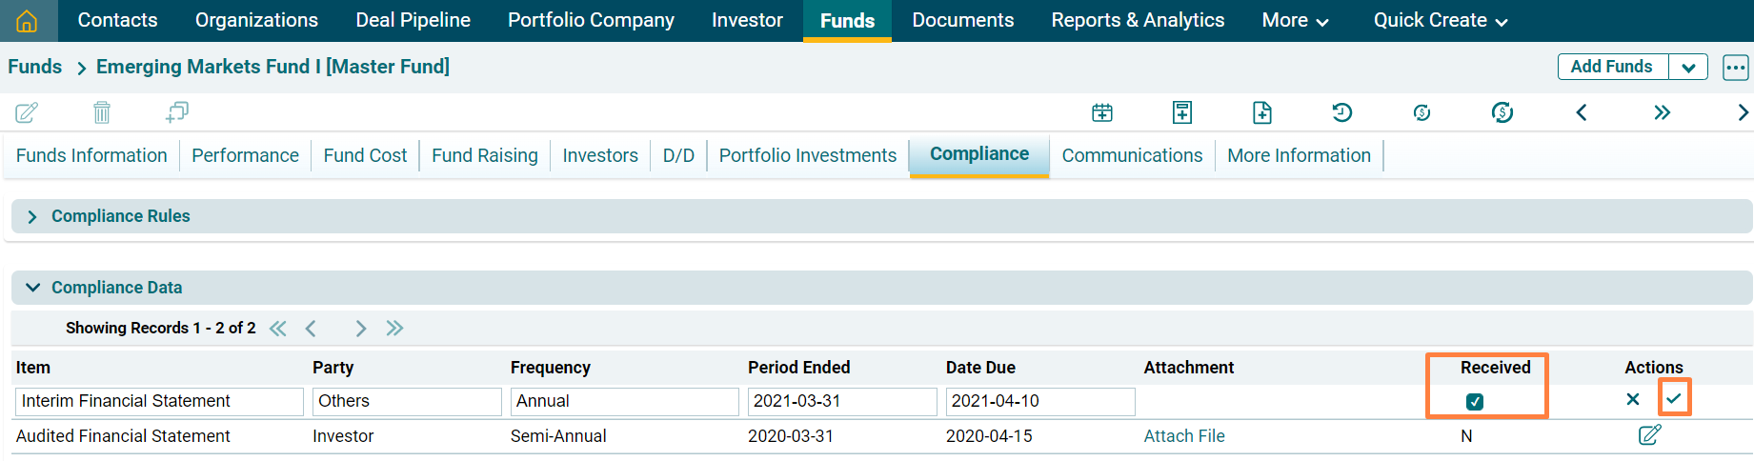Click the duplicate record icon
The width and height of the screenshot is (1754, 461).
click(x=176, y=112)
